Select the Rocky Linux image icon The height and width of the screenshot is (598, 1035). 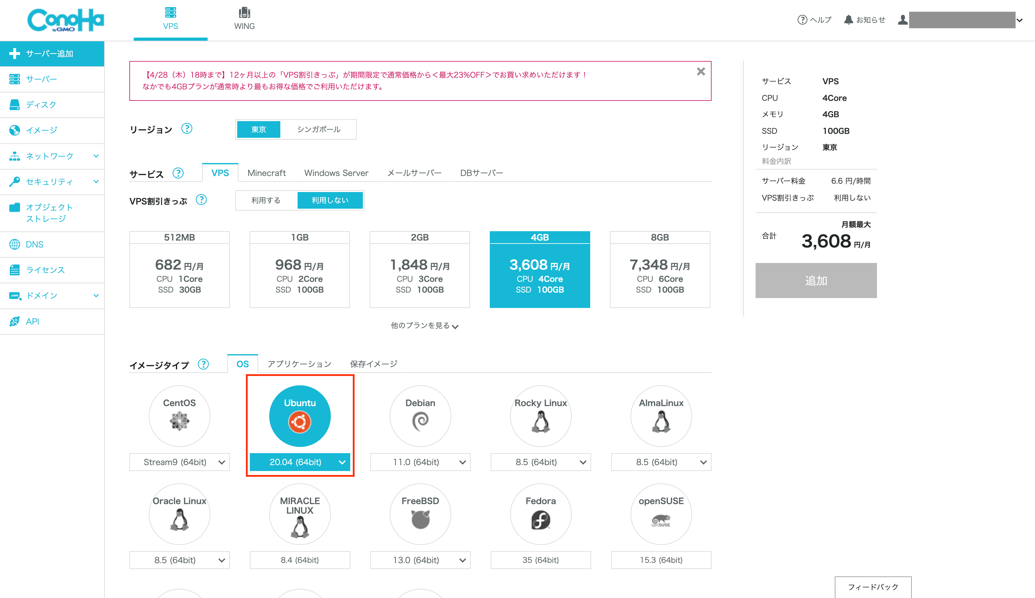tap(541, 416)
